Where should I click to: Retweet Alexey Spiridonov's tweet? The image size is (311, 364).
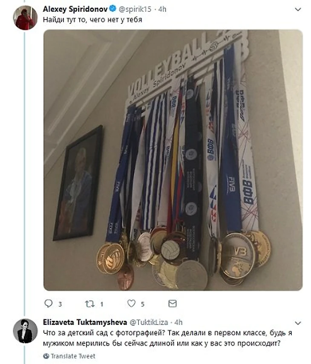click(x=89, y=303)
